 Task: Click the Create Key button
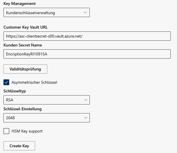click(19, 146)
